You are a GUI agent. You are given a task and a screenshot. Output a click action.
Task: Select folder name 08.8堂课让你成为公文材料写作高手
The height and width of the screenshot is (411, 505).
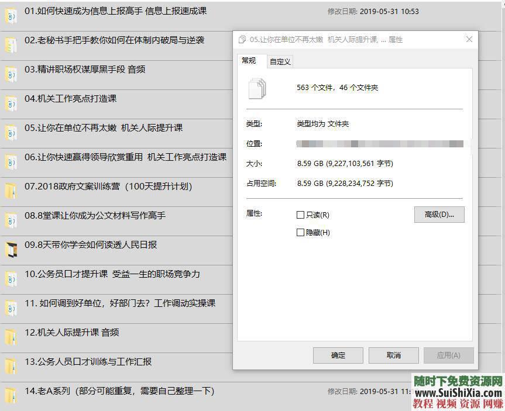(95, 216)
